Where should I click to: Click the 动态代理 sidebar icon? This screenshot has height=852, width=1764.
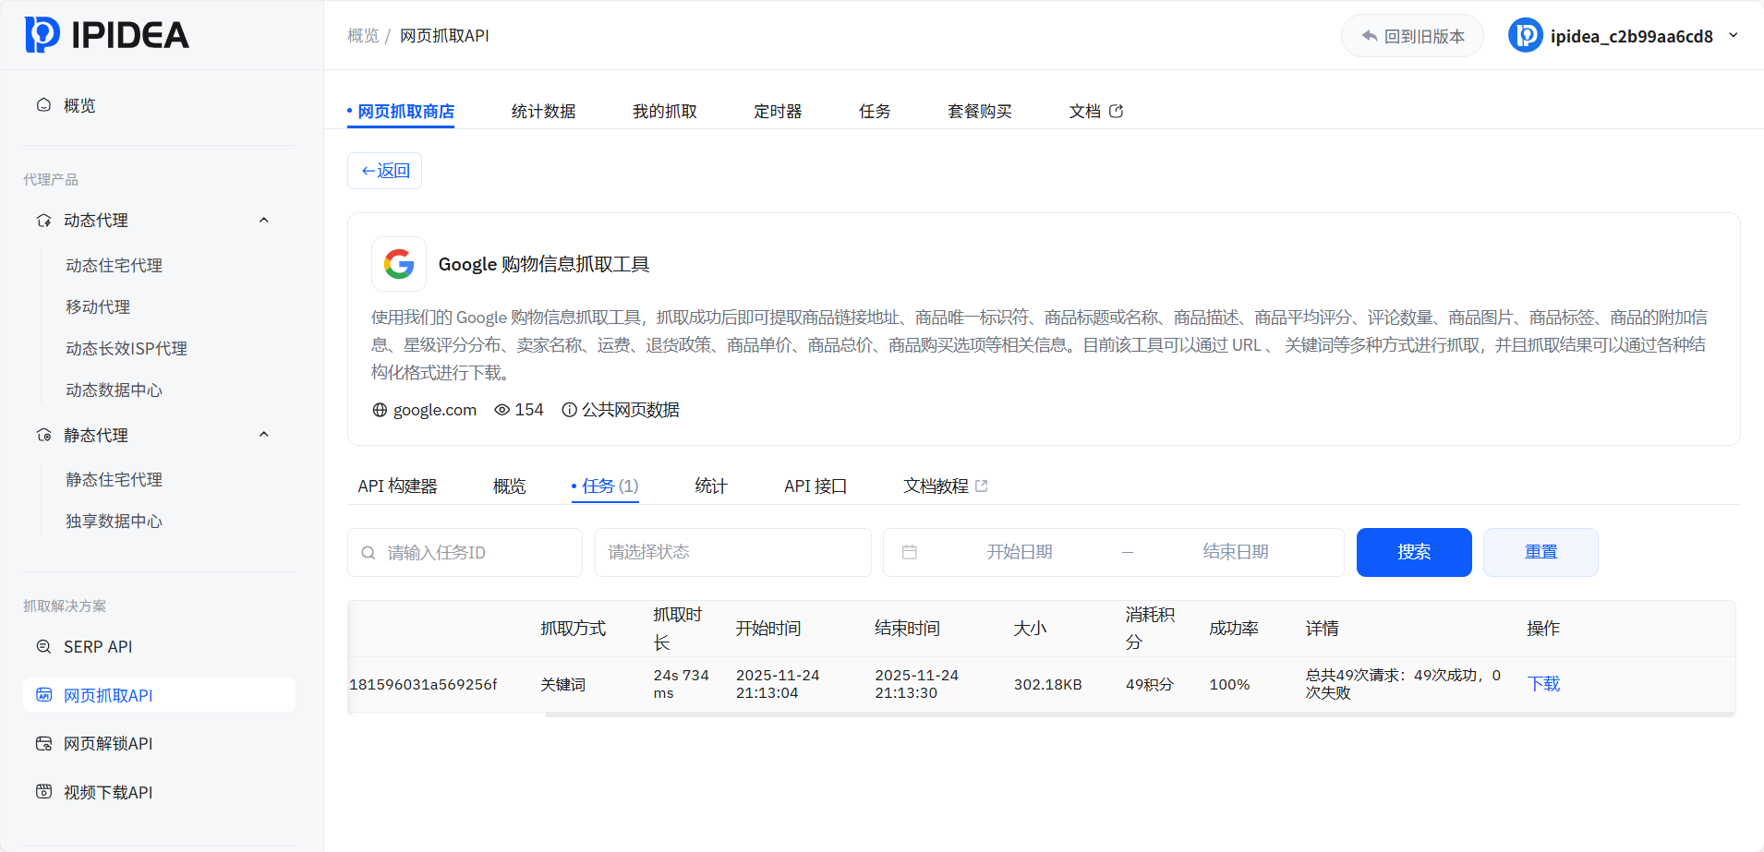[43, 221]
